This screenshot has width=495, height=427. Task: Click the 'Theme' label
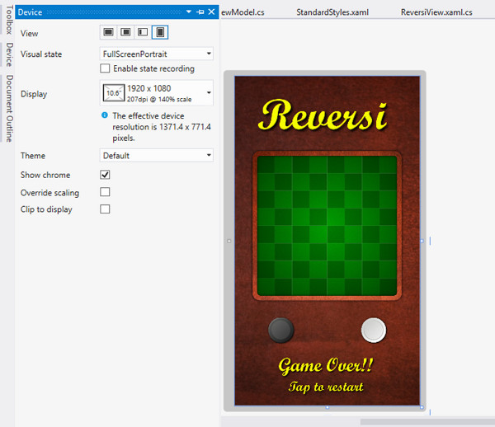click(x=33, y=156)
